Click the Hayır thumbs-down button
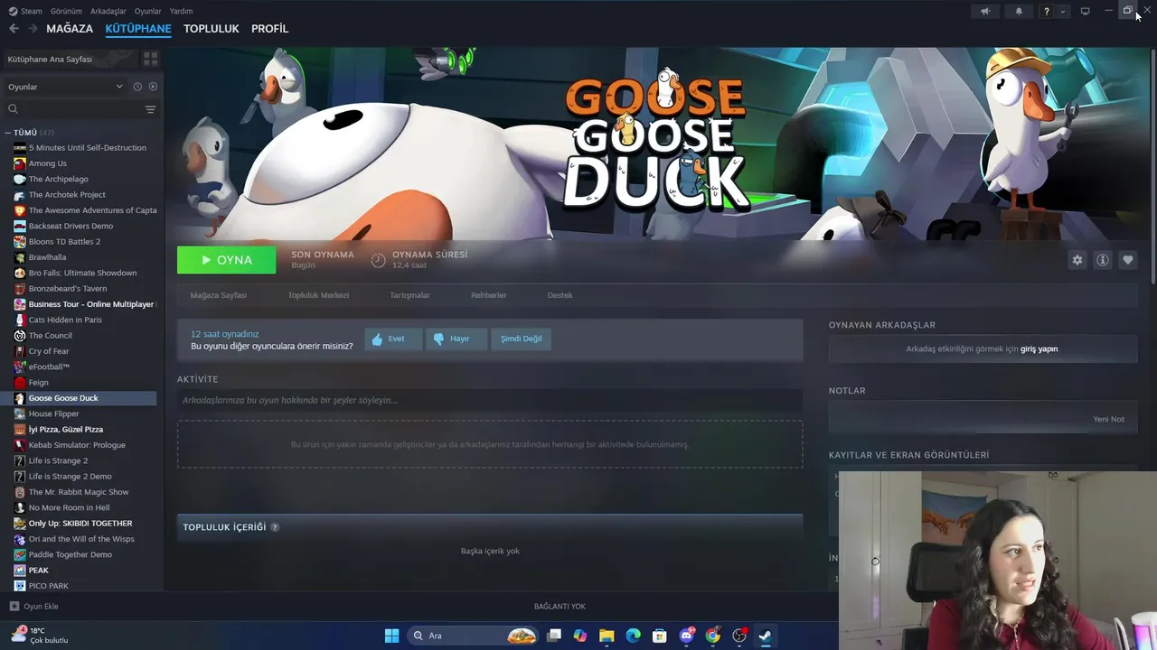Image resolution: width=1157 pixels, height=650 pixels. [x=455, y=339]
